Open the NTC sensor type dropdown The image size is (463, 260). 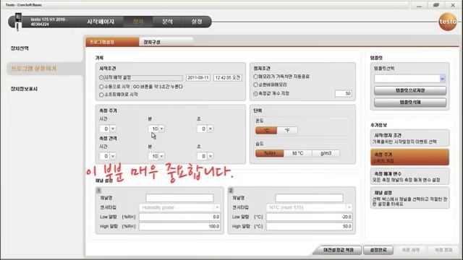309,207
